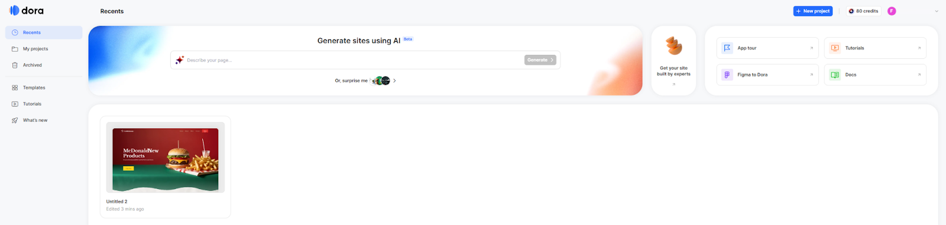Click Tutorials play icon in sidebar
This screenshot has height=225, width=946.
(x=15, y=104)
